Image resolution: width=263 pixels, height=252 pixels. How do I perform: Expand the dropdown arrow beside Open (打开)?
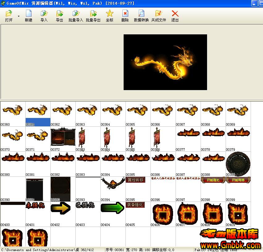click(19, 16)
